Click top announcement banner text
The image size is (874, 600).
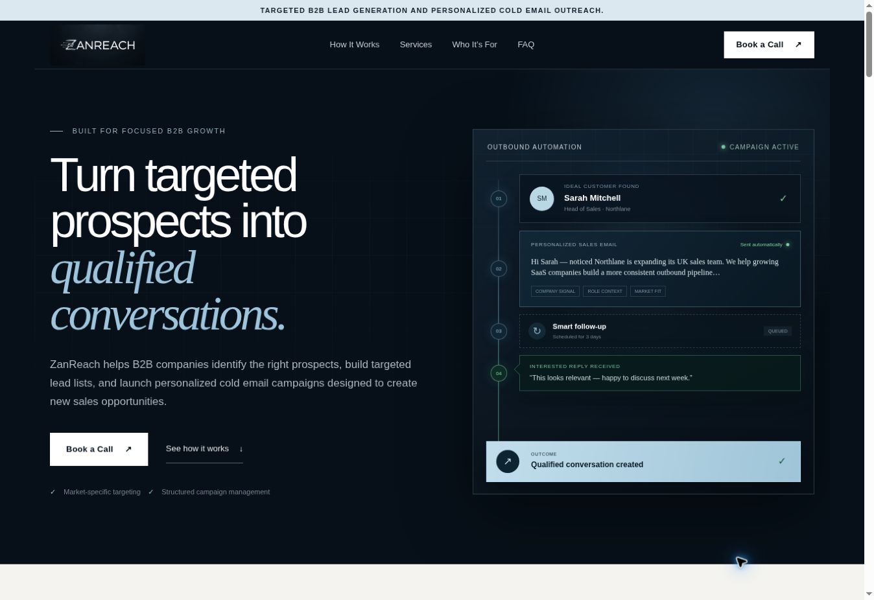click(432, 10)
